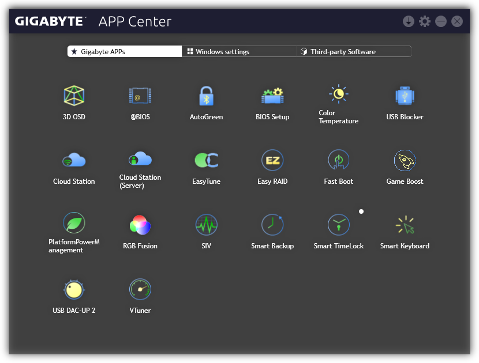Open the settings gear in the title bar
The width and height of the screenshot is (479, 363).
tap(425, 21)
